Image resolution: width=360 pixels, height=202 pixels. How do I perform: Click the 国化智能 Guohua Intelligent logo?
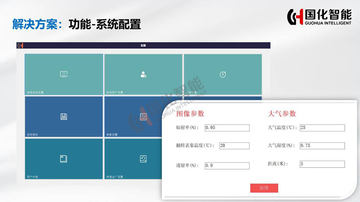pyautogui.click(x=319, y=17)
